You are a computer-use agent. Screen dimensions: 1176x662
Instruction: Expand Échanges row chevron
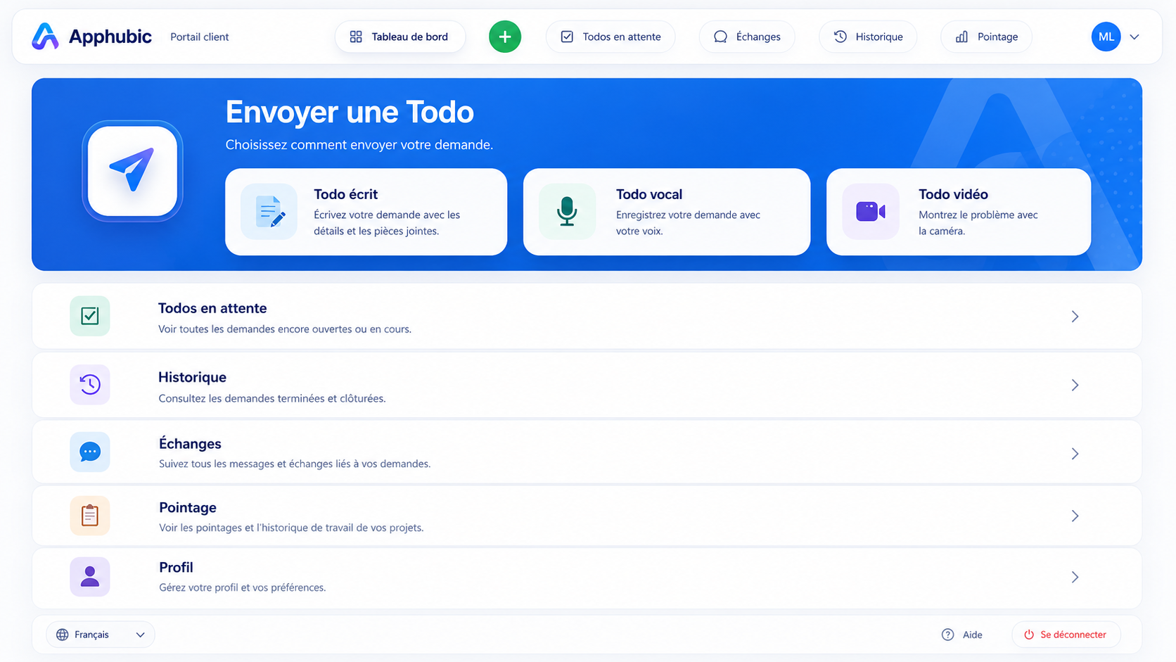coord(1075,454)
